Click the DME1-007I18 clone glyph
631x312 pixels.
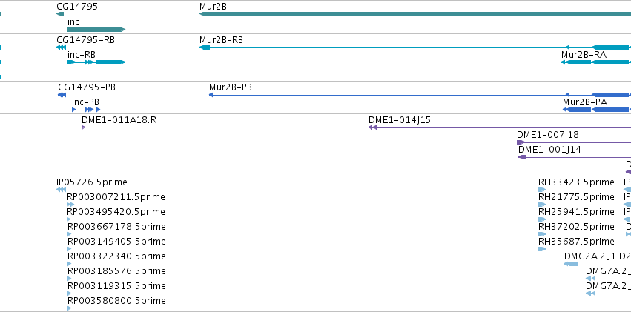[574, 142]
